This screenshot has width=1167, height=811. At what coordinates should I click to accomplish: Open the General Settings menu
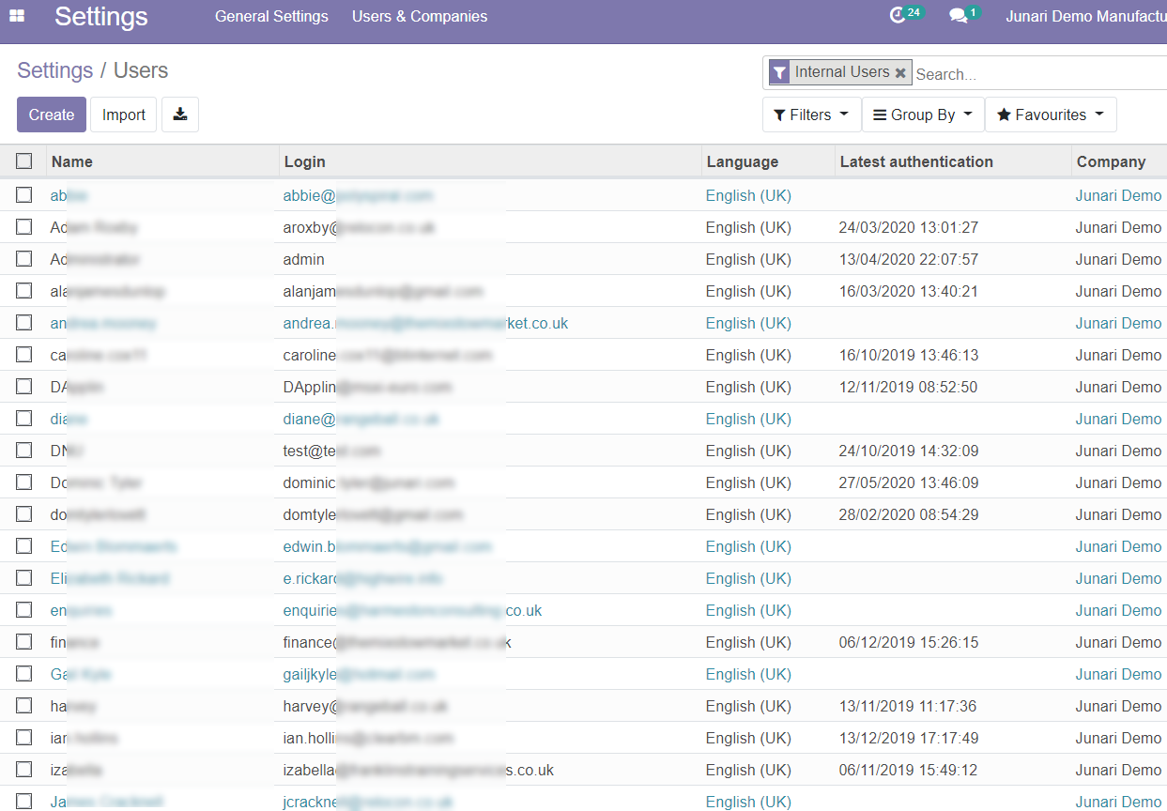click(271, 16)
